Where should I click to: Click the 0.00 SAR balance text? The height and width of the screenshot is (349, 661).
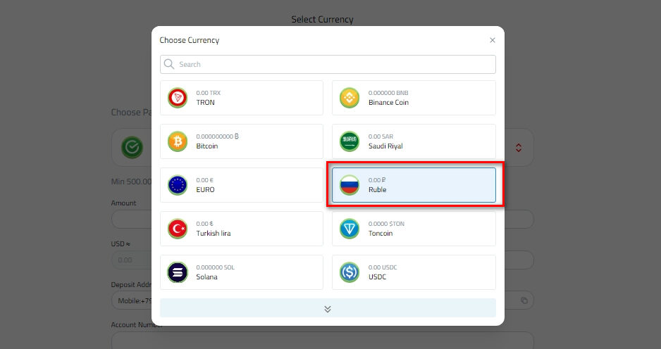(381, 137)
